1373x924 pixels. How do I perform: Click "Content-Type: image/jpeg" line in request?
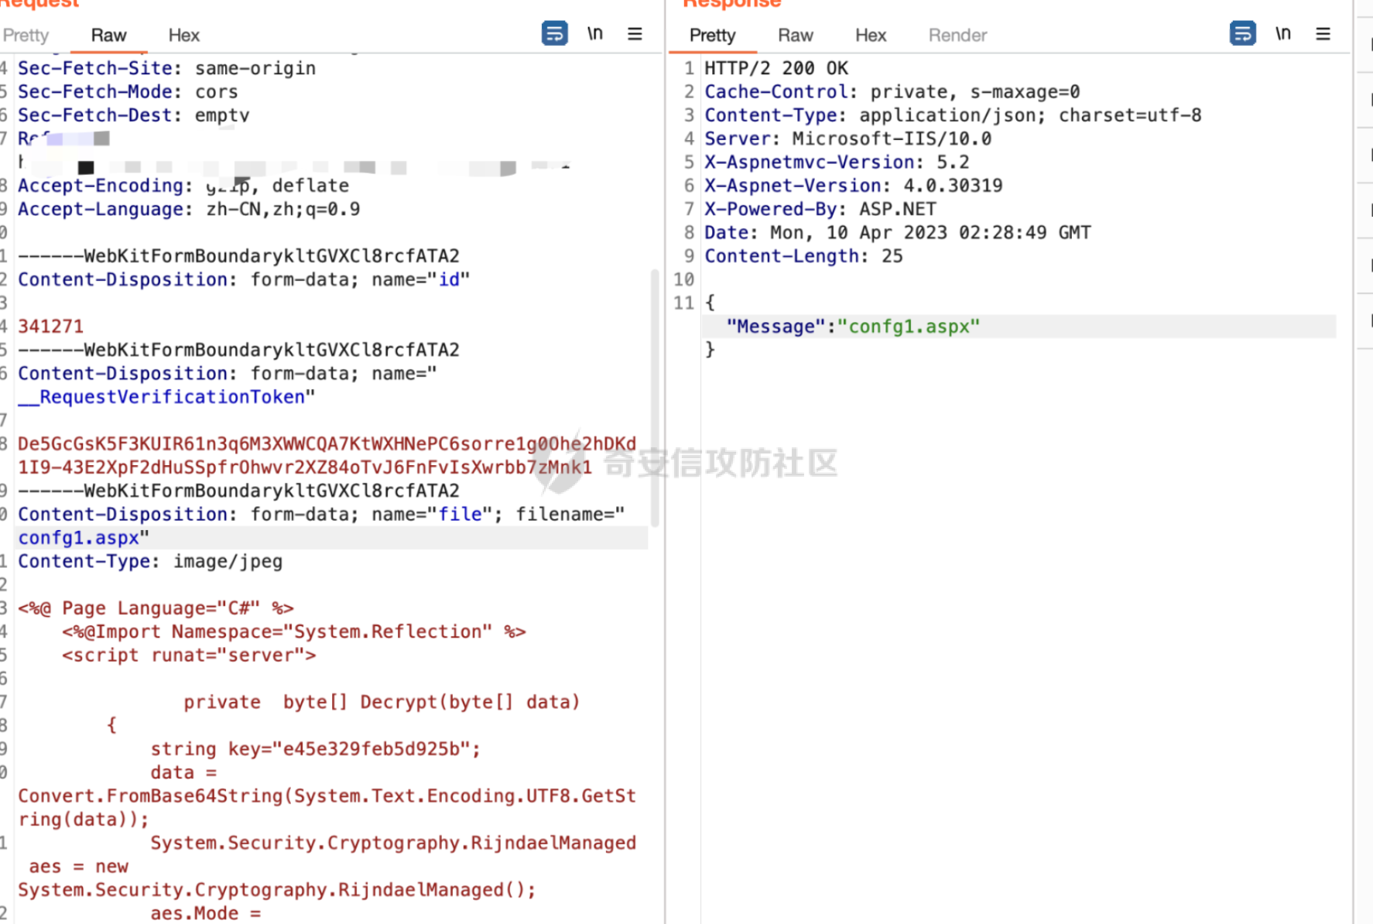click(x=150, y=561)
